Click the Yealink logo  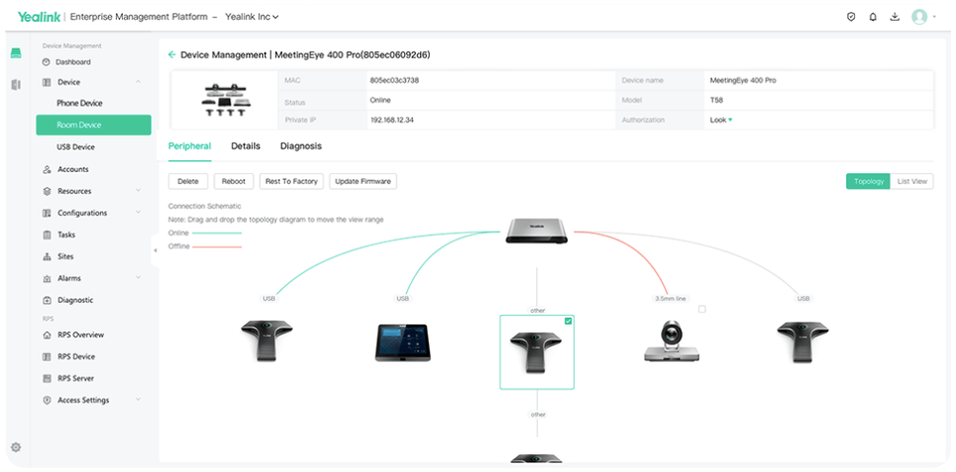(39, 17)
